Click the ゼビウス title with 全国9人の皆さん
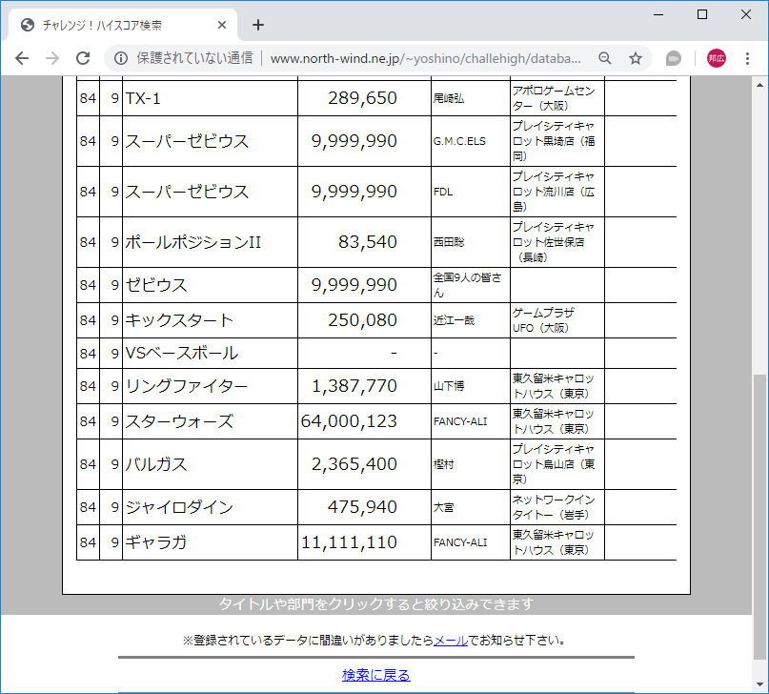The width and height of the screenshot is (769, 694). pos(156,285)
